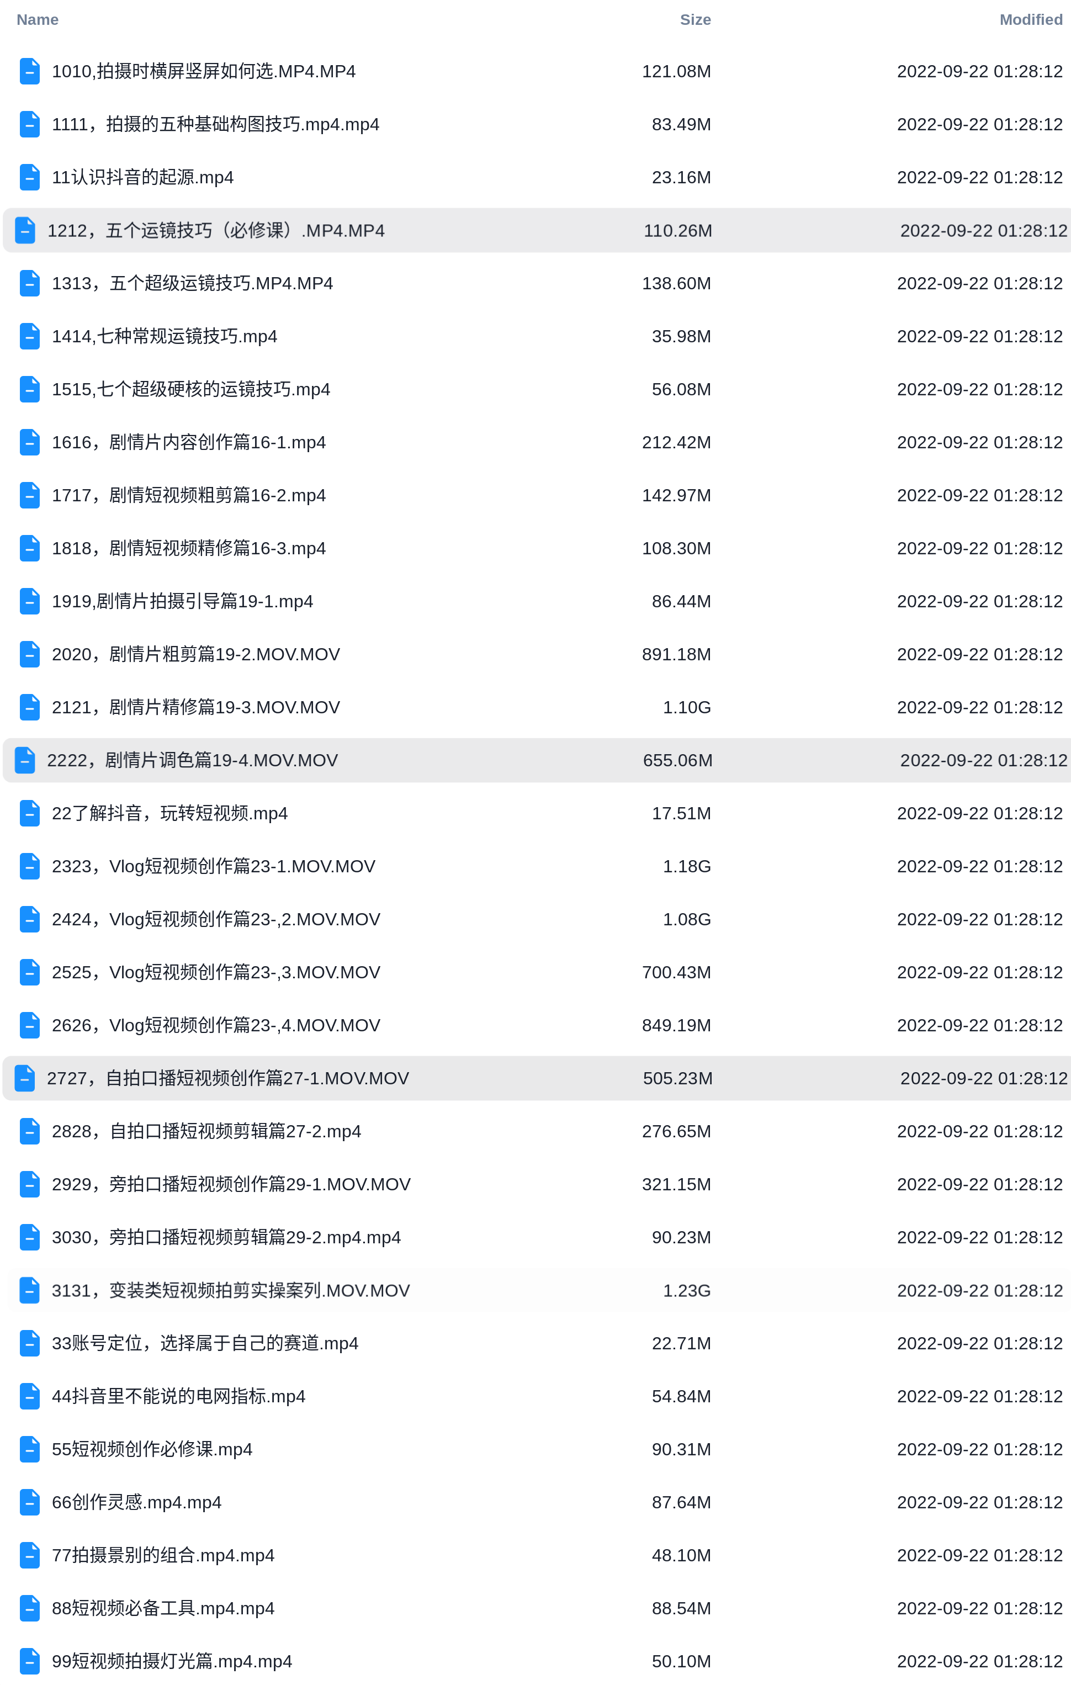
Task: Open file 1818，剧情短视频精修篇16-3.mp4
Action: click(189, 549)
